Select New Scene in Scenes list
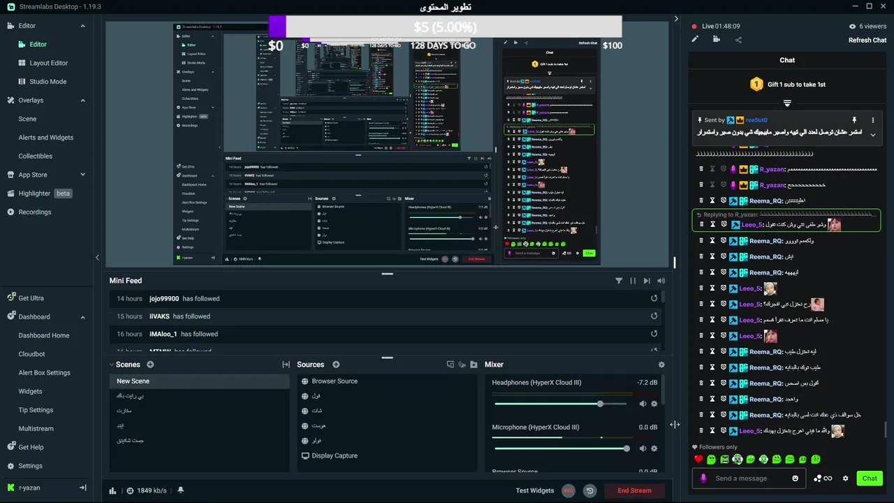Image resolution: width=894 pixels, height=503 pixels. tap(199, 381)
